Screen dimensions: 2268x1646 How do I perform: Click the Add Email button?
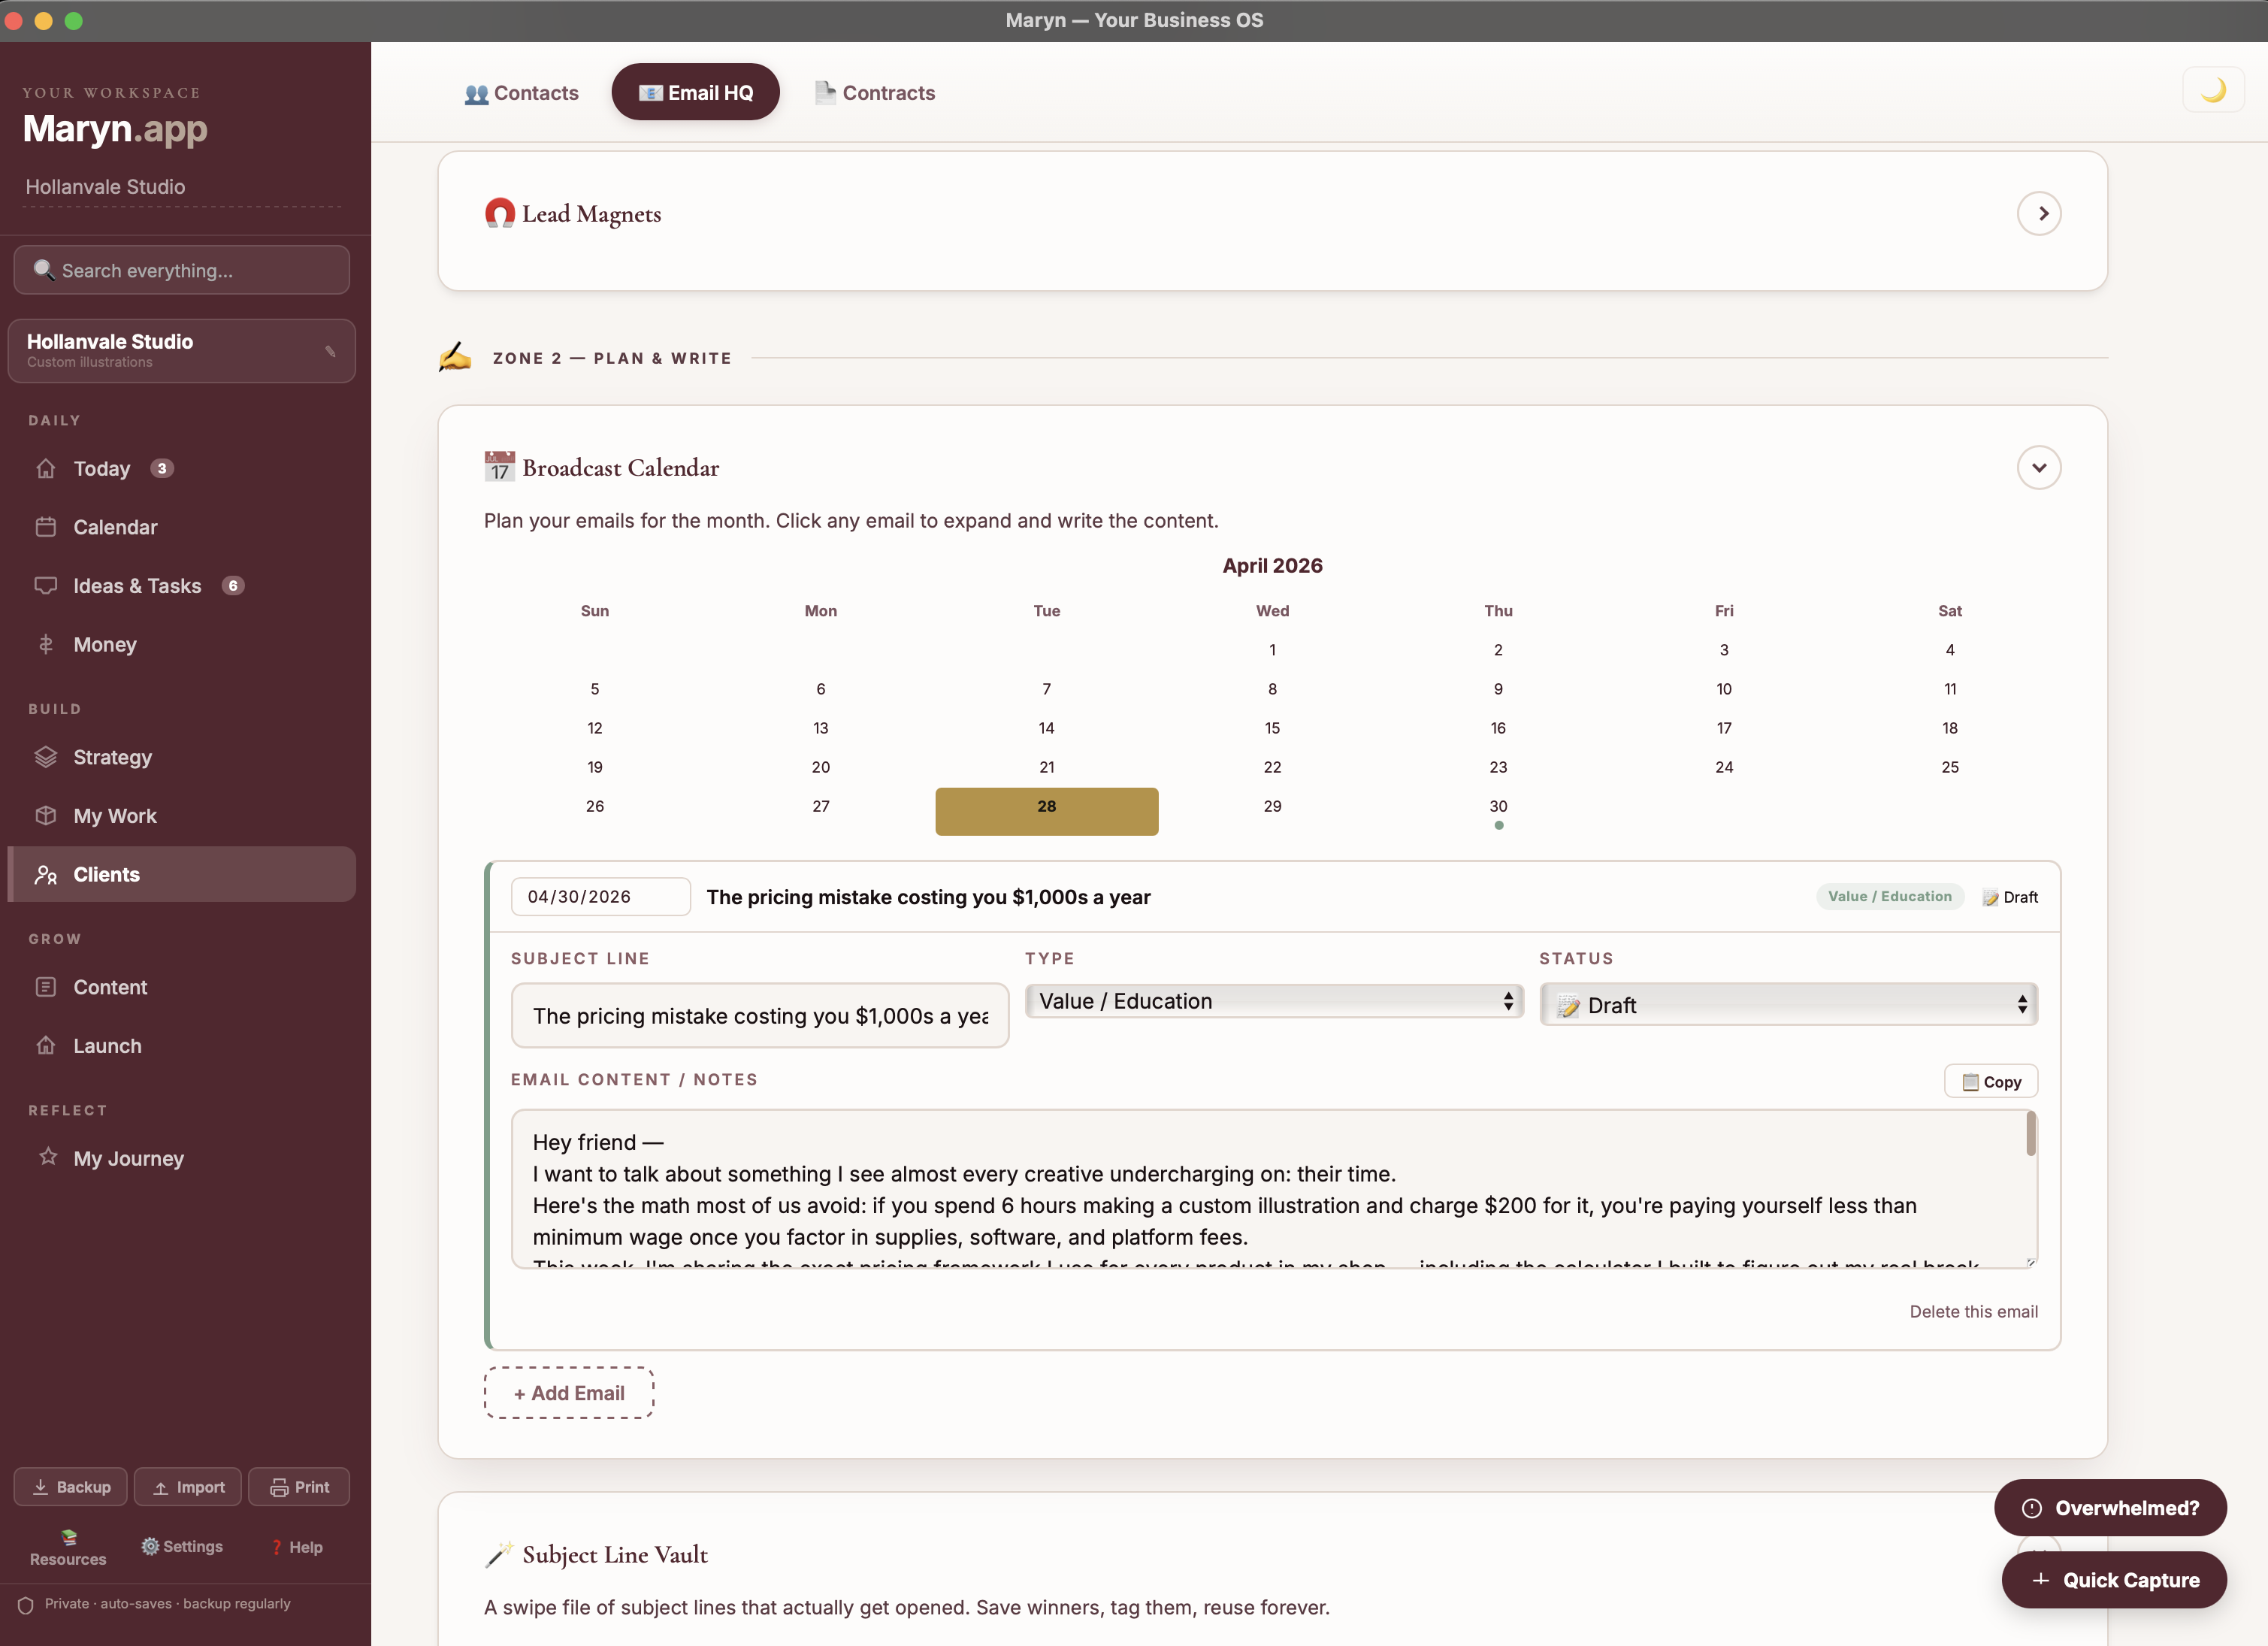coord(568,1392)
